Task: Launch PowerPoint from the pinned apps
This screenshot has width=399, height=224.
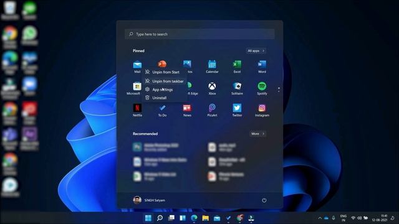Action: point(162,63)
